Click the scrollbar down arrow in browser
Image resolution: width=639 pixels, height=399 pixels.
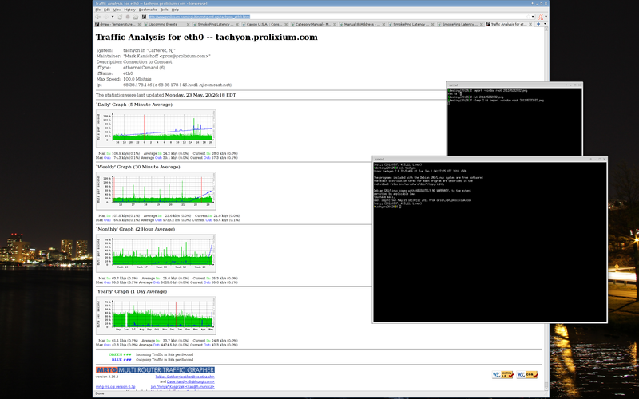pos(546,389)
